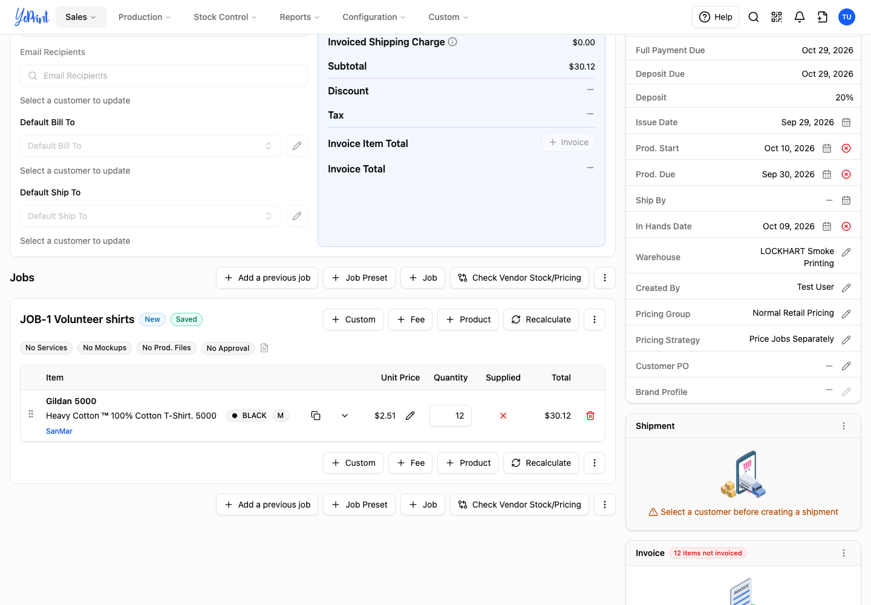This screenshot has width=871, height=605.
Task: Expand the Gildan 5000 item details
Action: click(x=345, y=416)
